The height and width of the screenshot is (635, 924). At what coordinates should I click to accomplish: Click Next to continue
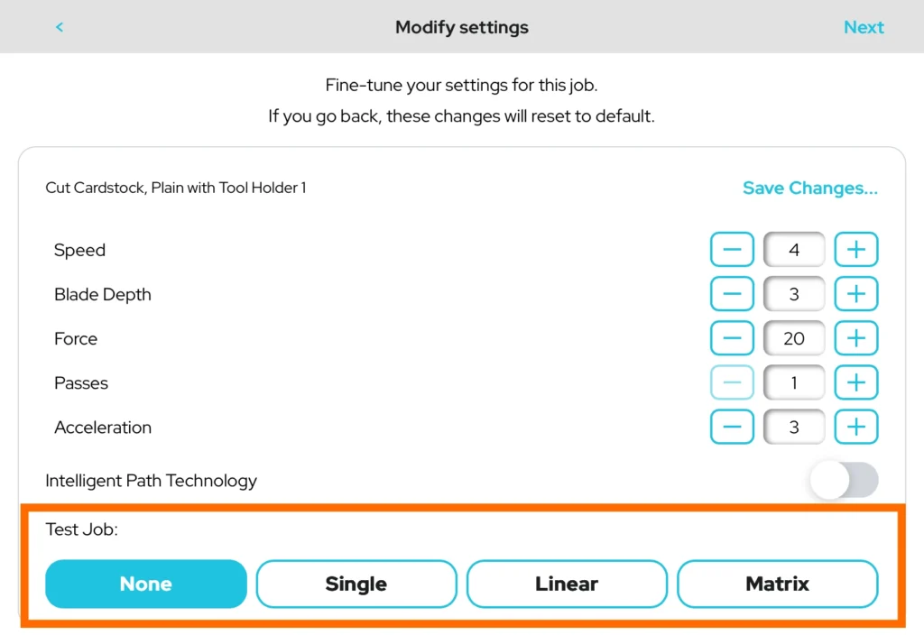(x=864, y=27)
